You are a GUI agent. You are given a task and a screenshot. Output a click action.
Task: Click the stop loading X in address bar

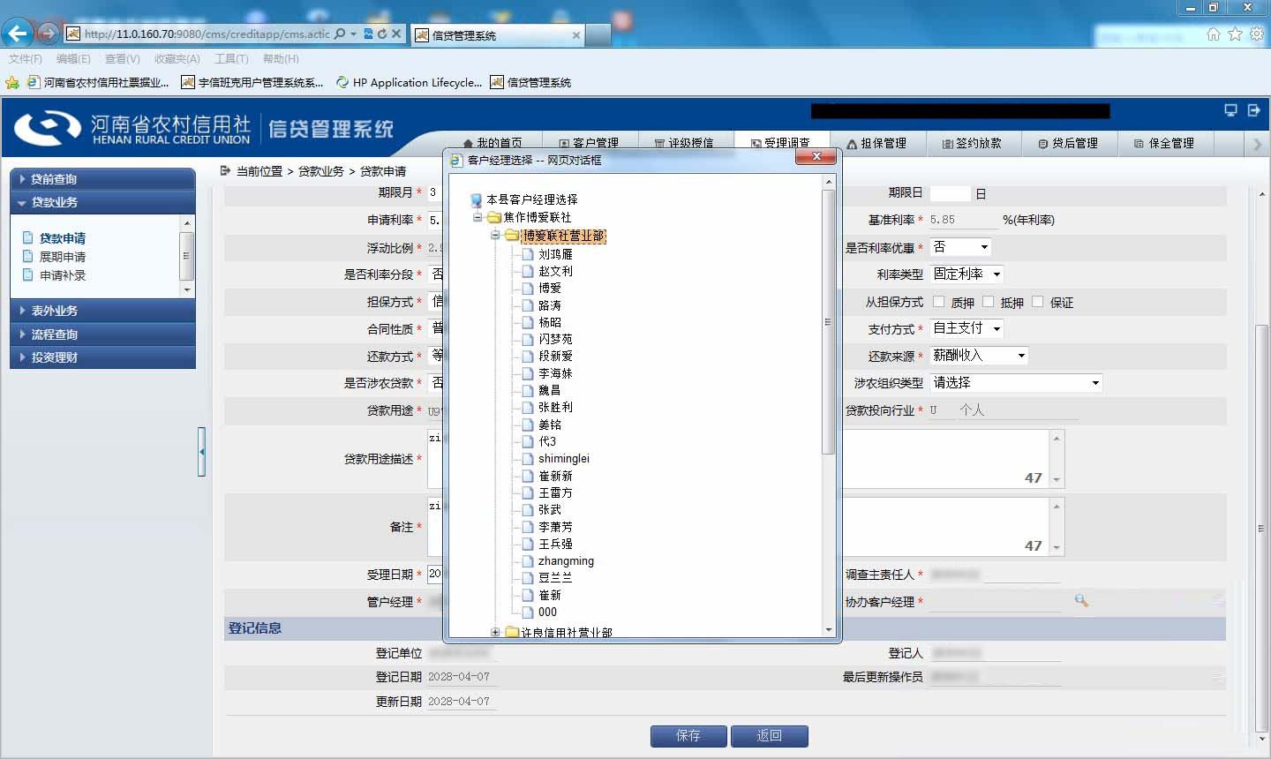(x=396, y=34)
